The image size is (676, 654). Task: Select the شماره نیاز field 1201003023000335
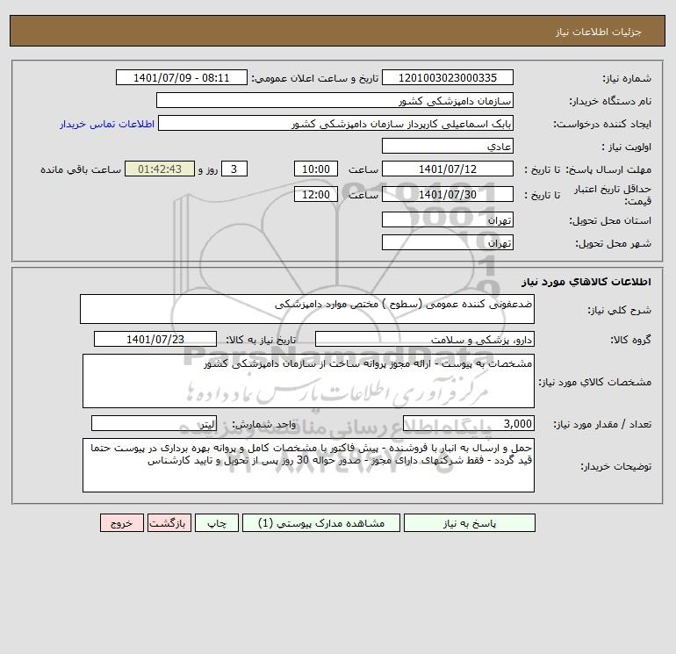tap(448, 77)
